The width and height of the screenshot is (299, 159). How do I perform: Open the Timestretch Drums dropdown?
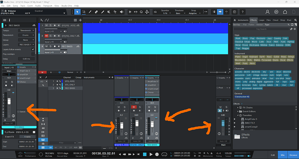27,35
